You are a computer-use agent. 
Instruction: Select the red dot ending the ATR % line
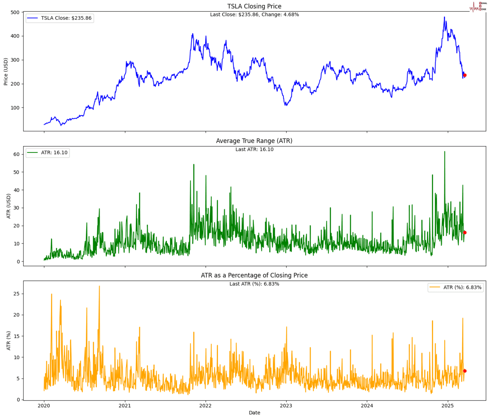tap(465, 371)
